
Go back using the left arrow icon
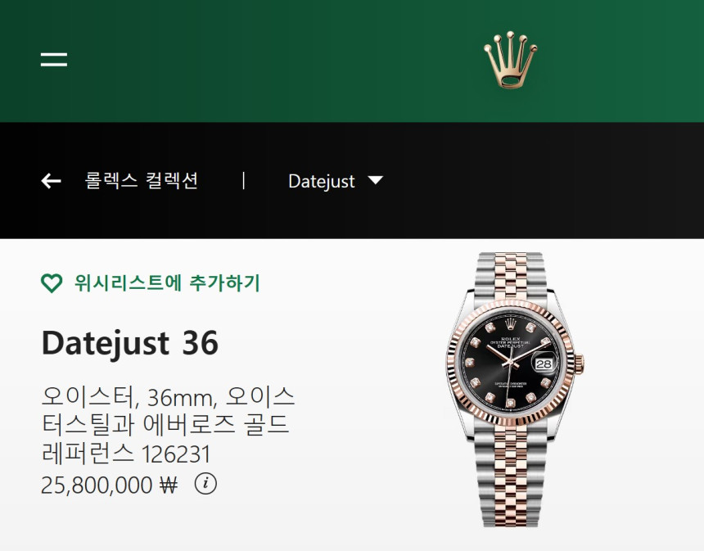point(52,181)
